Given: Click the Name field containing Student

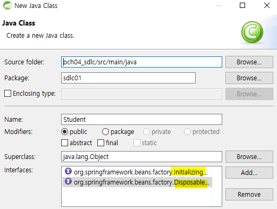Looking at the screenshot, I should [x=141, y=119].
